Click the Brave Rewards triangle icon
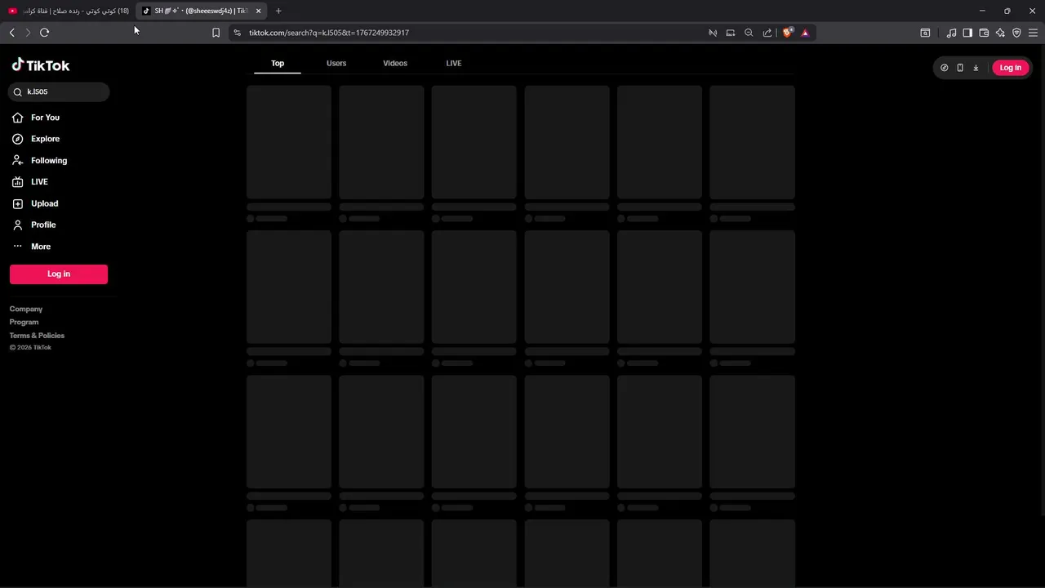The image size is (1045, 588). pos(805,33)
